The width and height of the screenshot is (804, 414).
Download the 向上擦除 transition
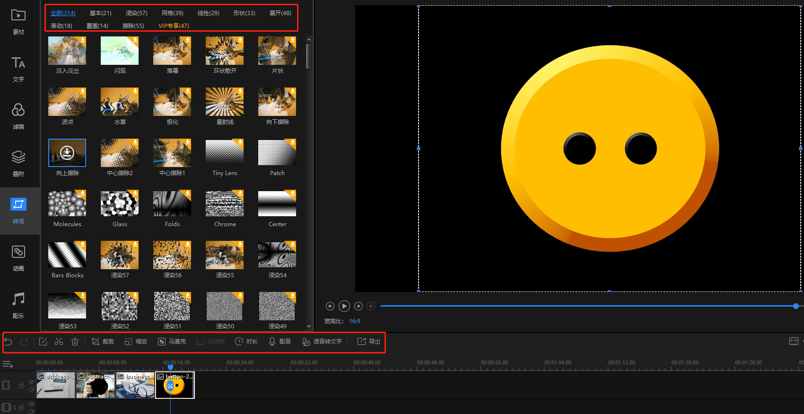pos(67,152)
